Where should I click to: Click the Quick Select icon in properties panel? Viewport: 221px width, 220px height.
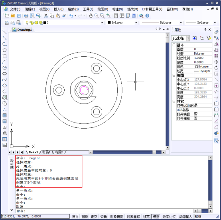pyautogui.click(x=209, y=38)
